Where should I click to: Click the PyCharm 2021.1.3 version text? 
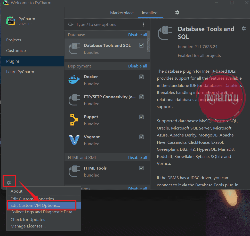click(26, 24)
